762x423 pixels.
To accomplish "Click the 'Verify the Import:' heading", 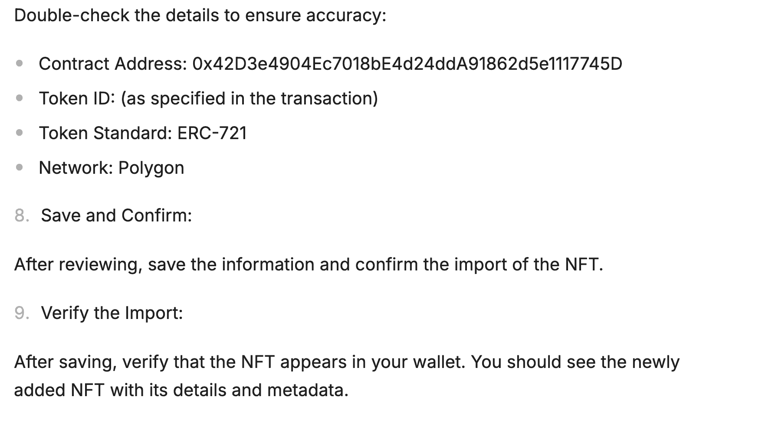I will click(112, 313).
